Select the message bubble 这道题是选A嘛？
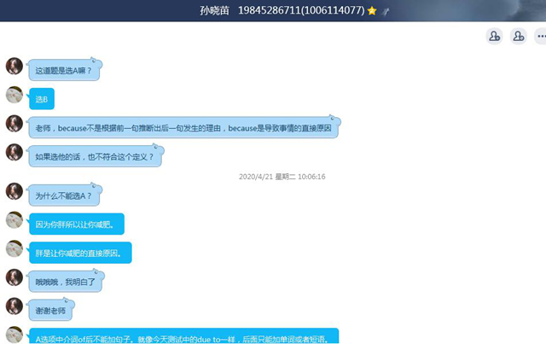 coord(65,71)
